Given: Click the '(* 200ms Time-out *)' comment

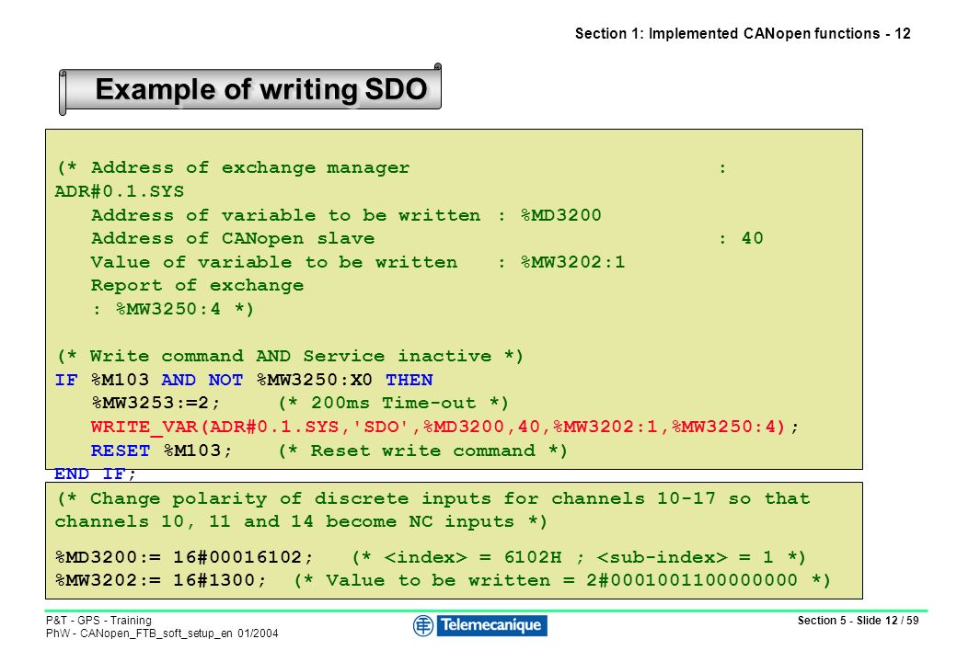Looking at the screenshot, I should (393, 403).
